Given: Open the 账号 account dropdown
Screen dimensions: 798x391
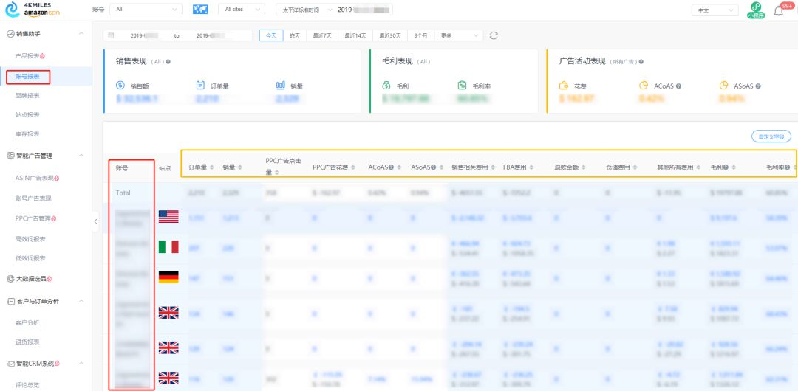Looking at the screenshot, I should (145, 10).
